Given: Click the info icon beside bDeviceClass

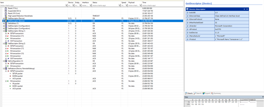Looking at the screenshot, I should click(x=187, y=16).
